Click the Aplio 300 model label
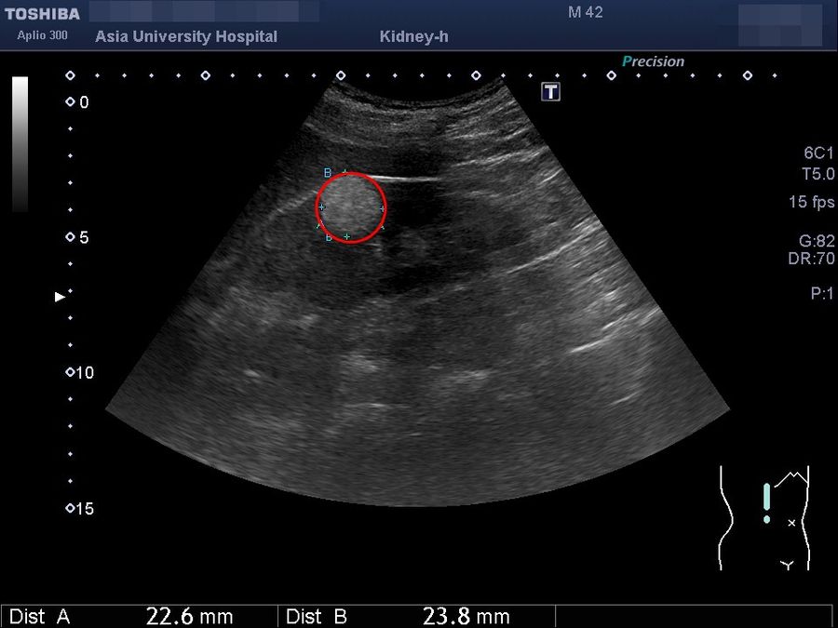The image size is (838, 628). point(42,35)
